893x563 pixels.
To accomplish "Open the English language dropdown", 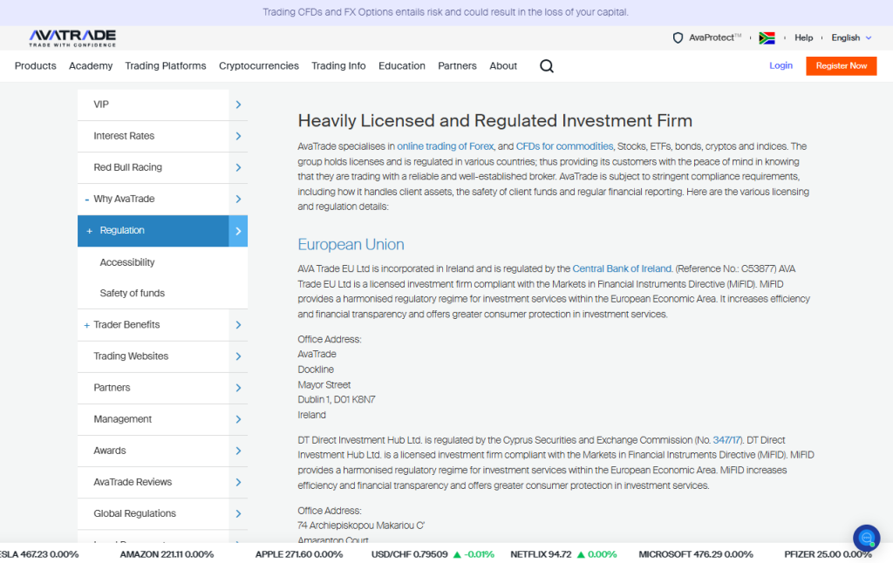I will pos(851,38).
